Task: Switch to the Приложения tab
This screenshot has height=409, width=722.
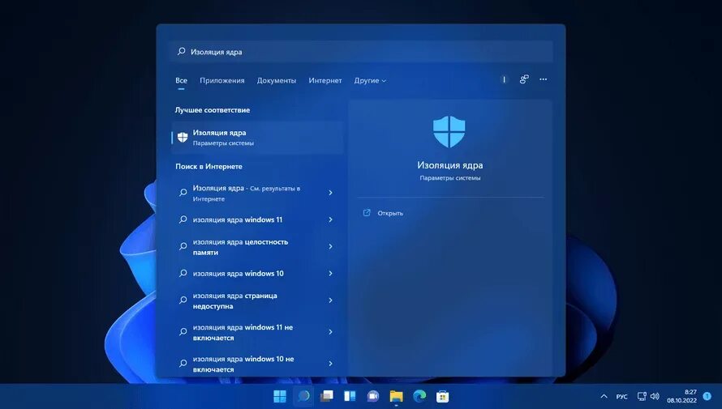Action: click(x=222, y=80)
